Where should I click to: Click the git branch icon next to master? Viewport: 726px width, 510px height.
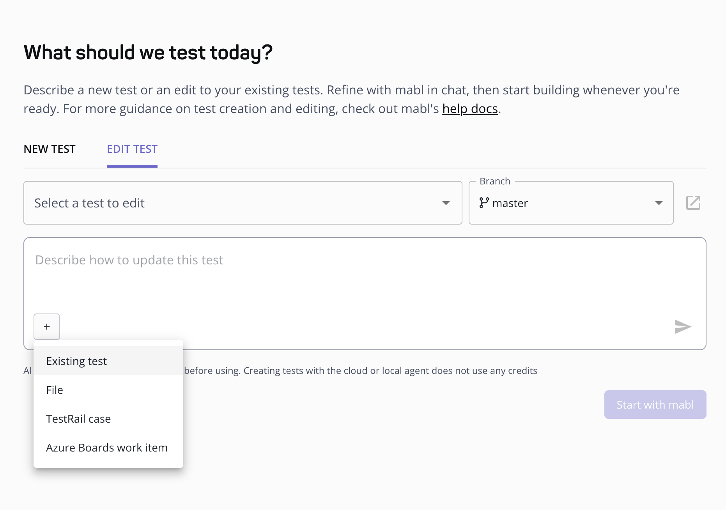484,203
